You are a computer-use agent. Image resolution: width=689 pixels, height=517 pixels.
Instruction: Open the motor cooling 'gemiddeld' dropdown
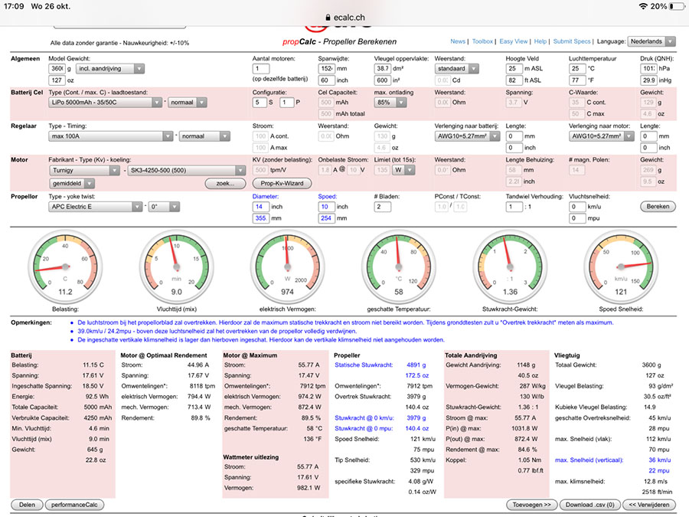point(72,183)
